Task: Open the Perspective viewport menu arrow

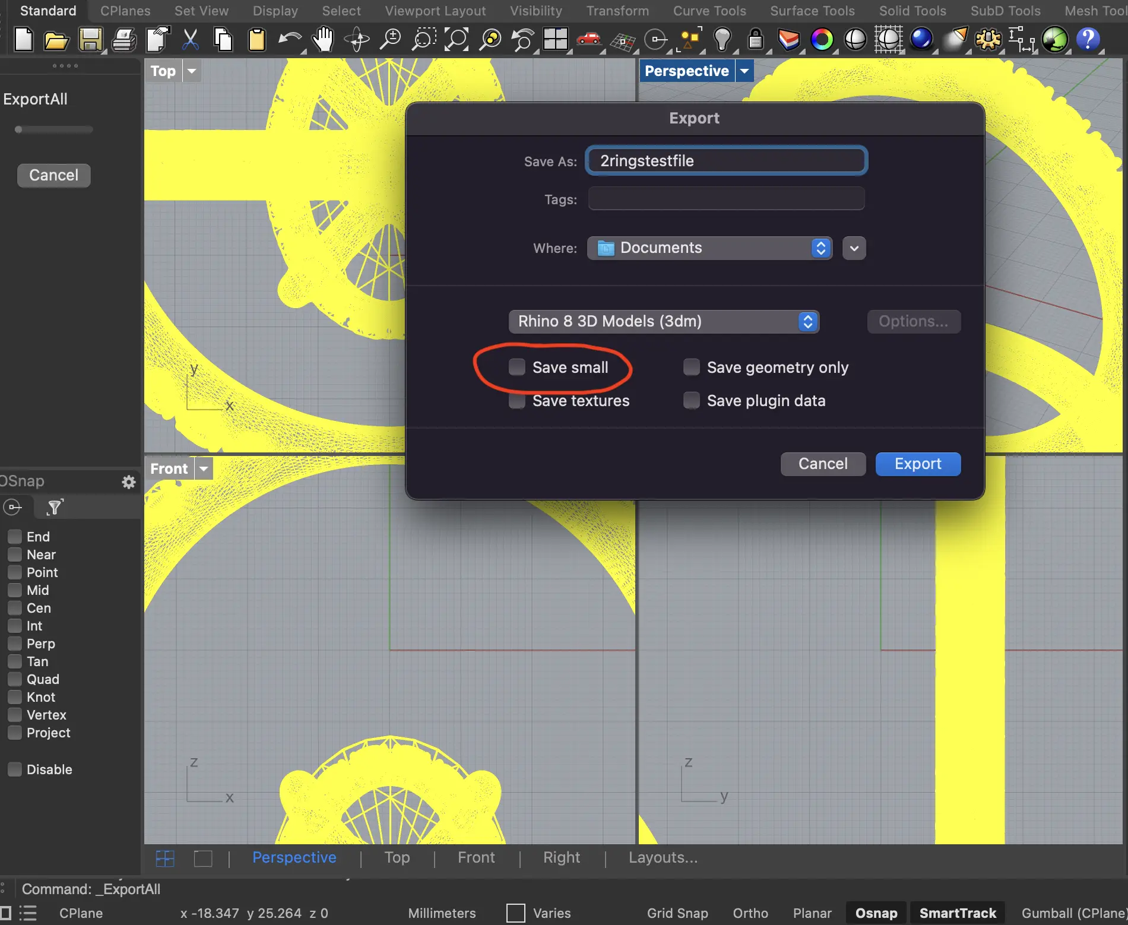Action: (x=744, y=71)
